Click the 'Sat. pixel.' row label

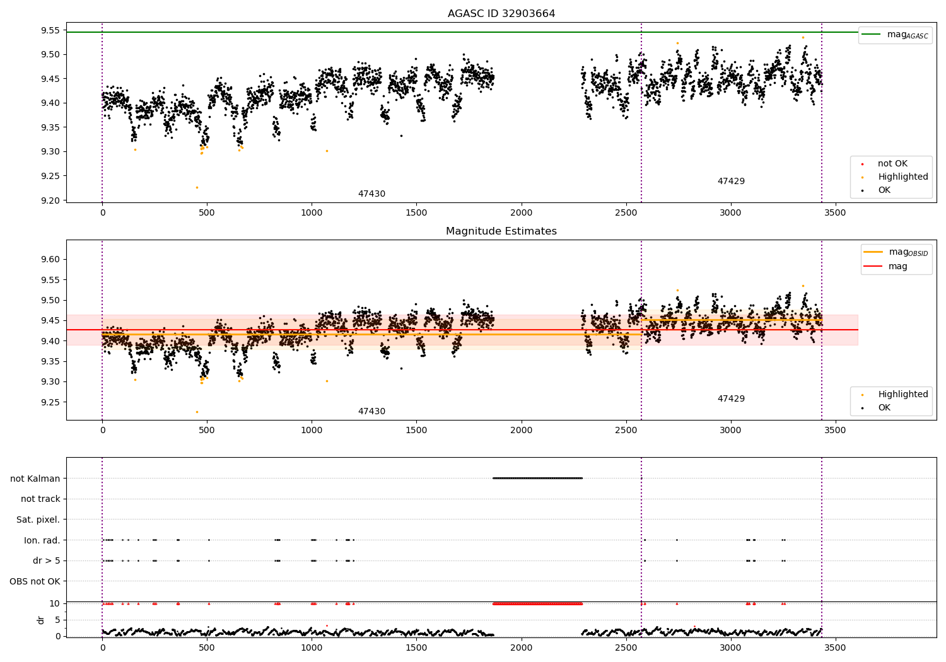tap(38, 520)
